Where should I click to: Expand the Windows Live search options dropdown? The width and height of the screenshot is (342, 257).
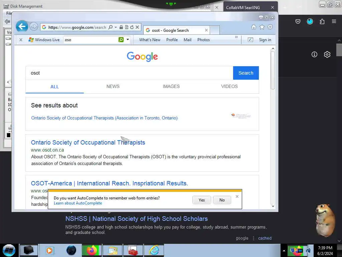coord(128,39)
